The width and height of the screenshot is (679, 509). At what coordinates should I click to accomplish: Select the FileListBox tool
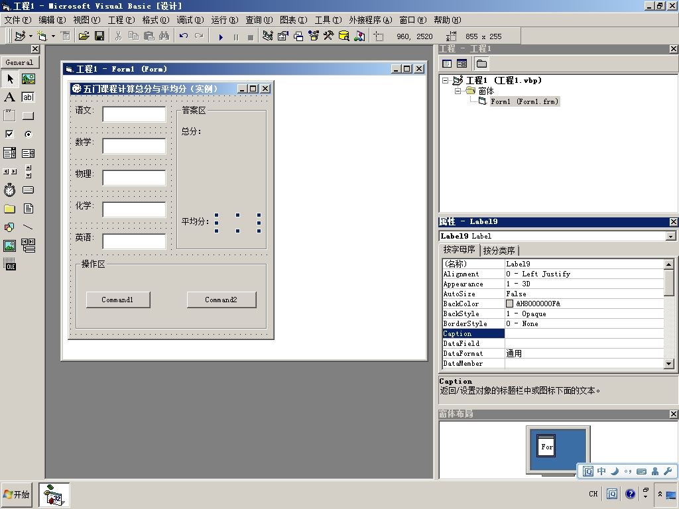[x=28, y=209]
